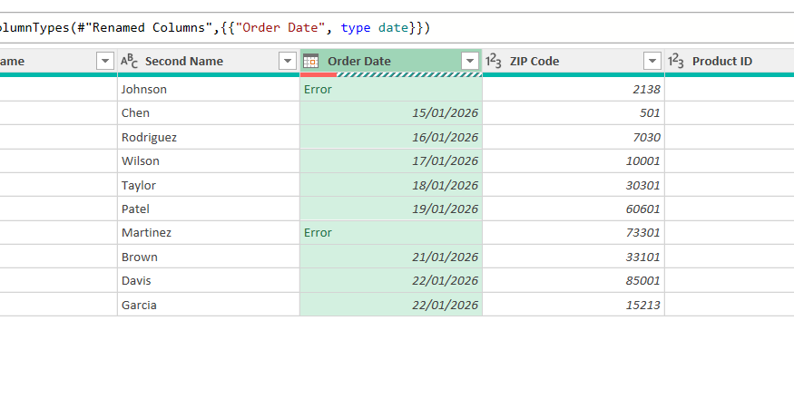Click ZIP Code value 30301

pos(573,185)
